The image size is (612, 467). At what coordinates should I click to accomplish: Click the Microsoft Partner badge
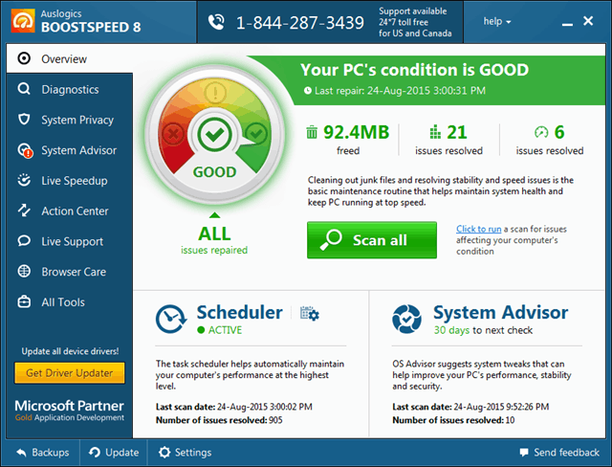[70, 410]
